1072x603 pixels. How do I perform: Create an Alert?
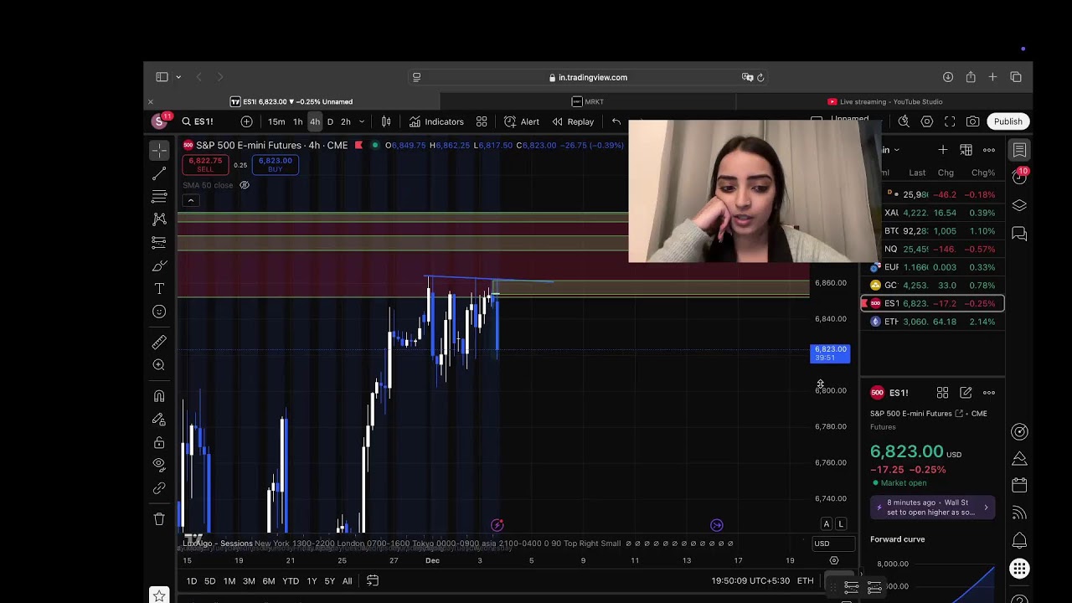click(x=522, y=121)
